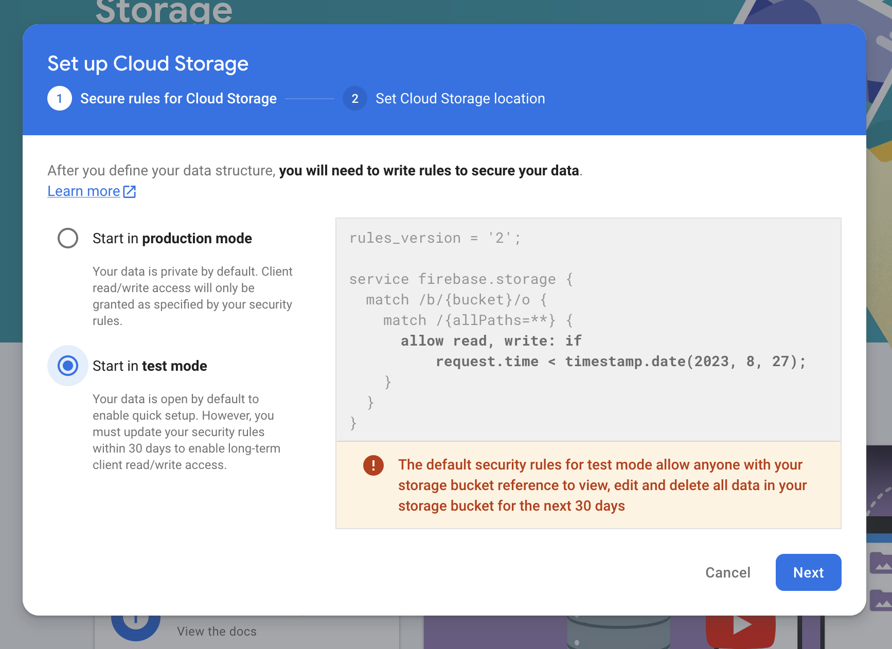Viewport: 892px width, 649px height.
Task: Click Set Cloud Storage location step label
Action: tap(460, 98)
